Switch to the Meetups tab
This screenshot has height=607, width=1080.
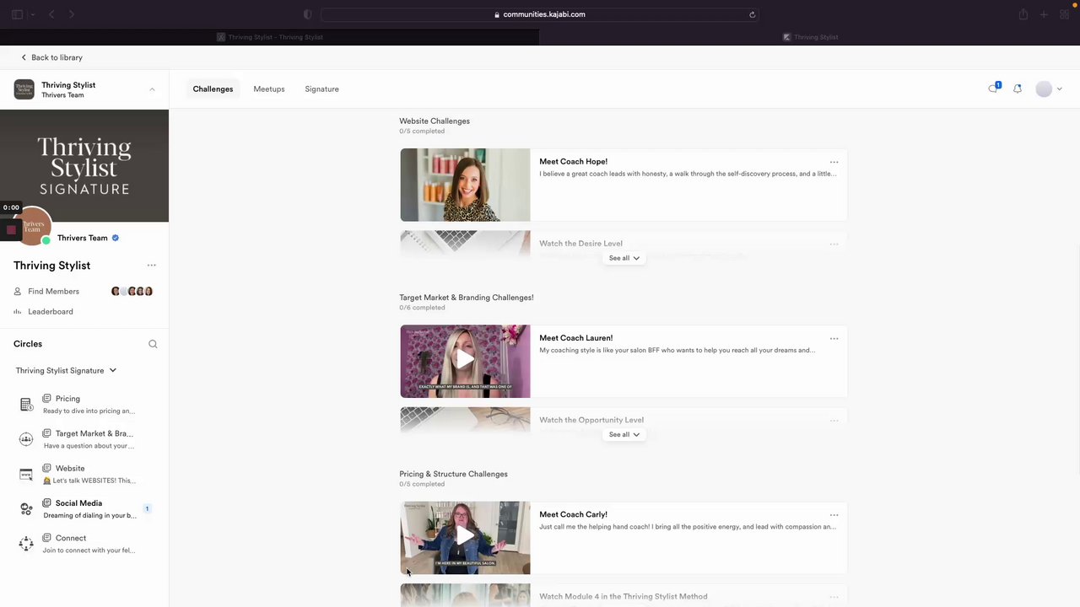tap(269, 89)
